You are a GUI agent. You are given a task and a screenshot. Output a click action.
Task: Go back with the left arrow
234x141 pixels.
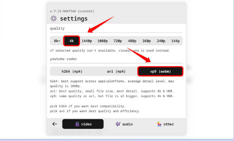55,124
